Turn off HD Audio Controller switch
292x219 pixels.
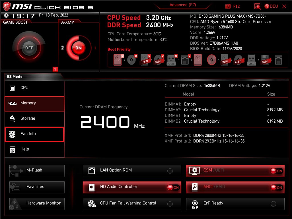[x=173, y=187]
